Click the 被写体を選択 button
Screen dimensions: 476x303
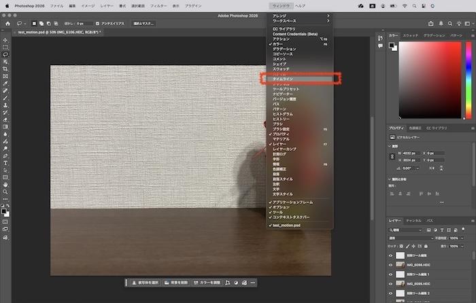[x=146, y=282]
